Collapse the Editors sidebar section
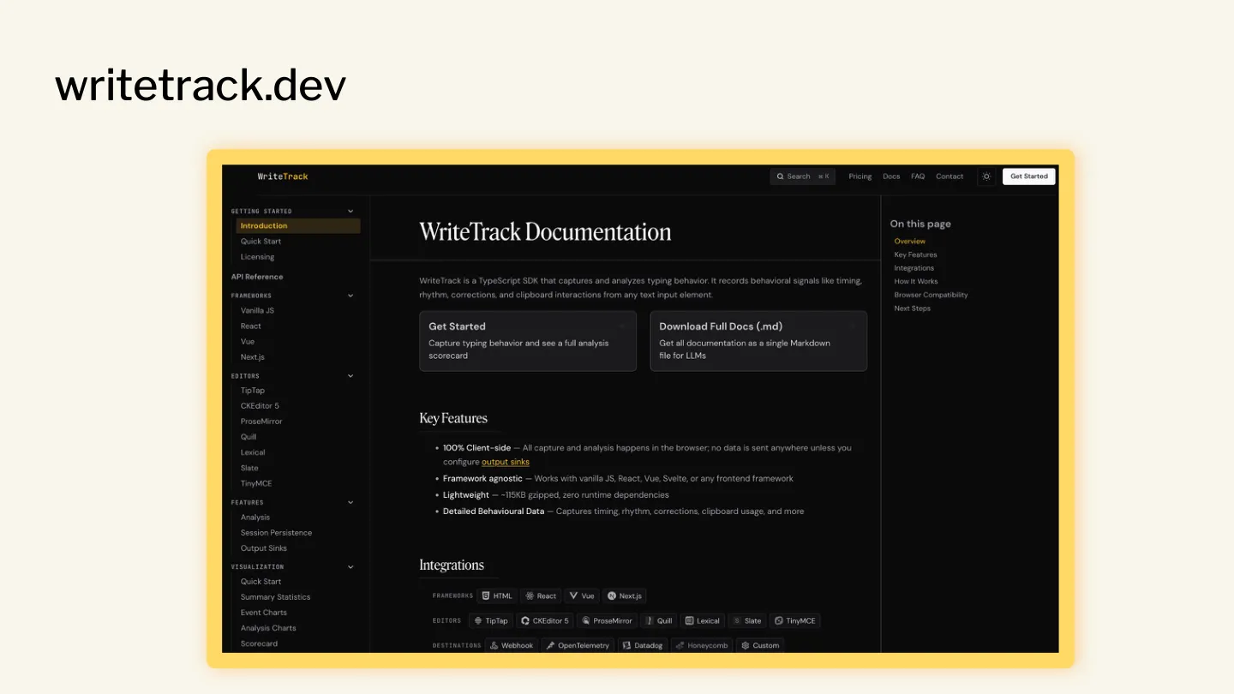The image size is (1234, 694). tap(350, 375)
